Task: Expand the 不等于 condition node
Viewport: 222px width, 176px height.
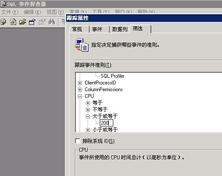Action: coord(88,110)
